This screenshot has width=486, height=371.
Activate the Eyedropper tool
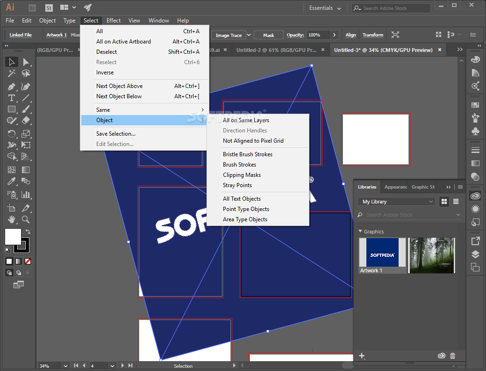coord(12,182)
